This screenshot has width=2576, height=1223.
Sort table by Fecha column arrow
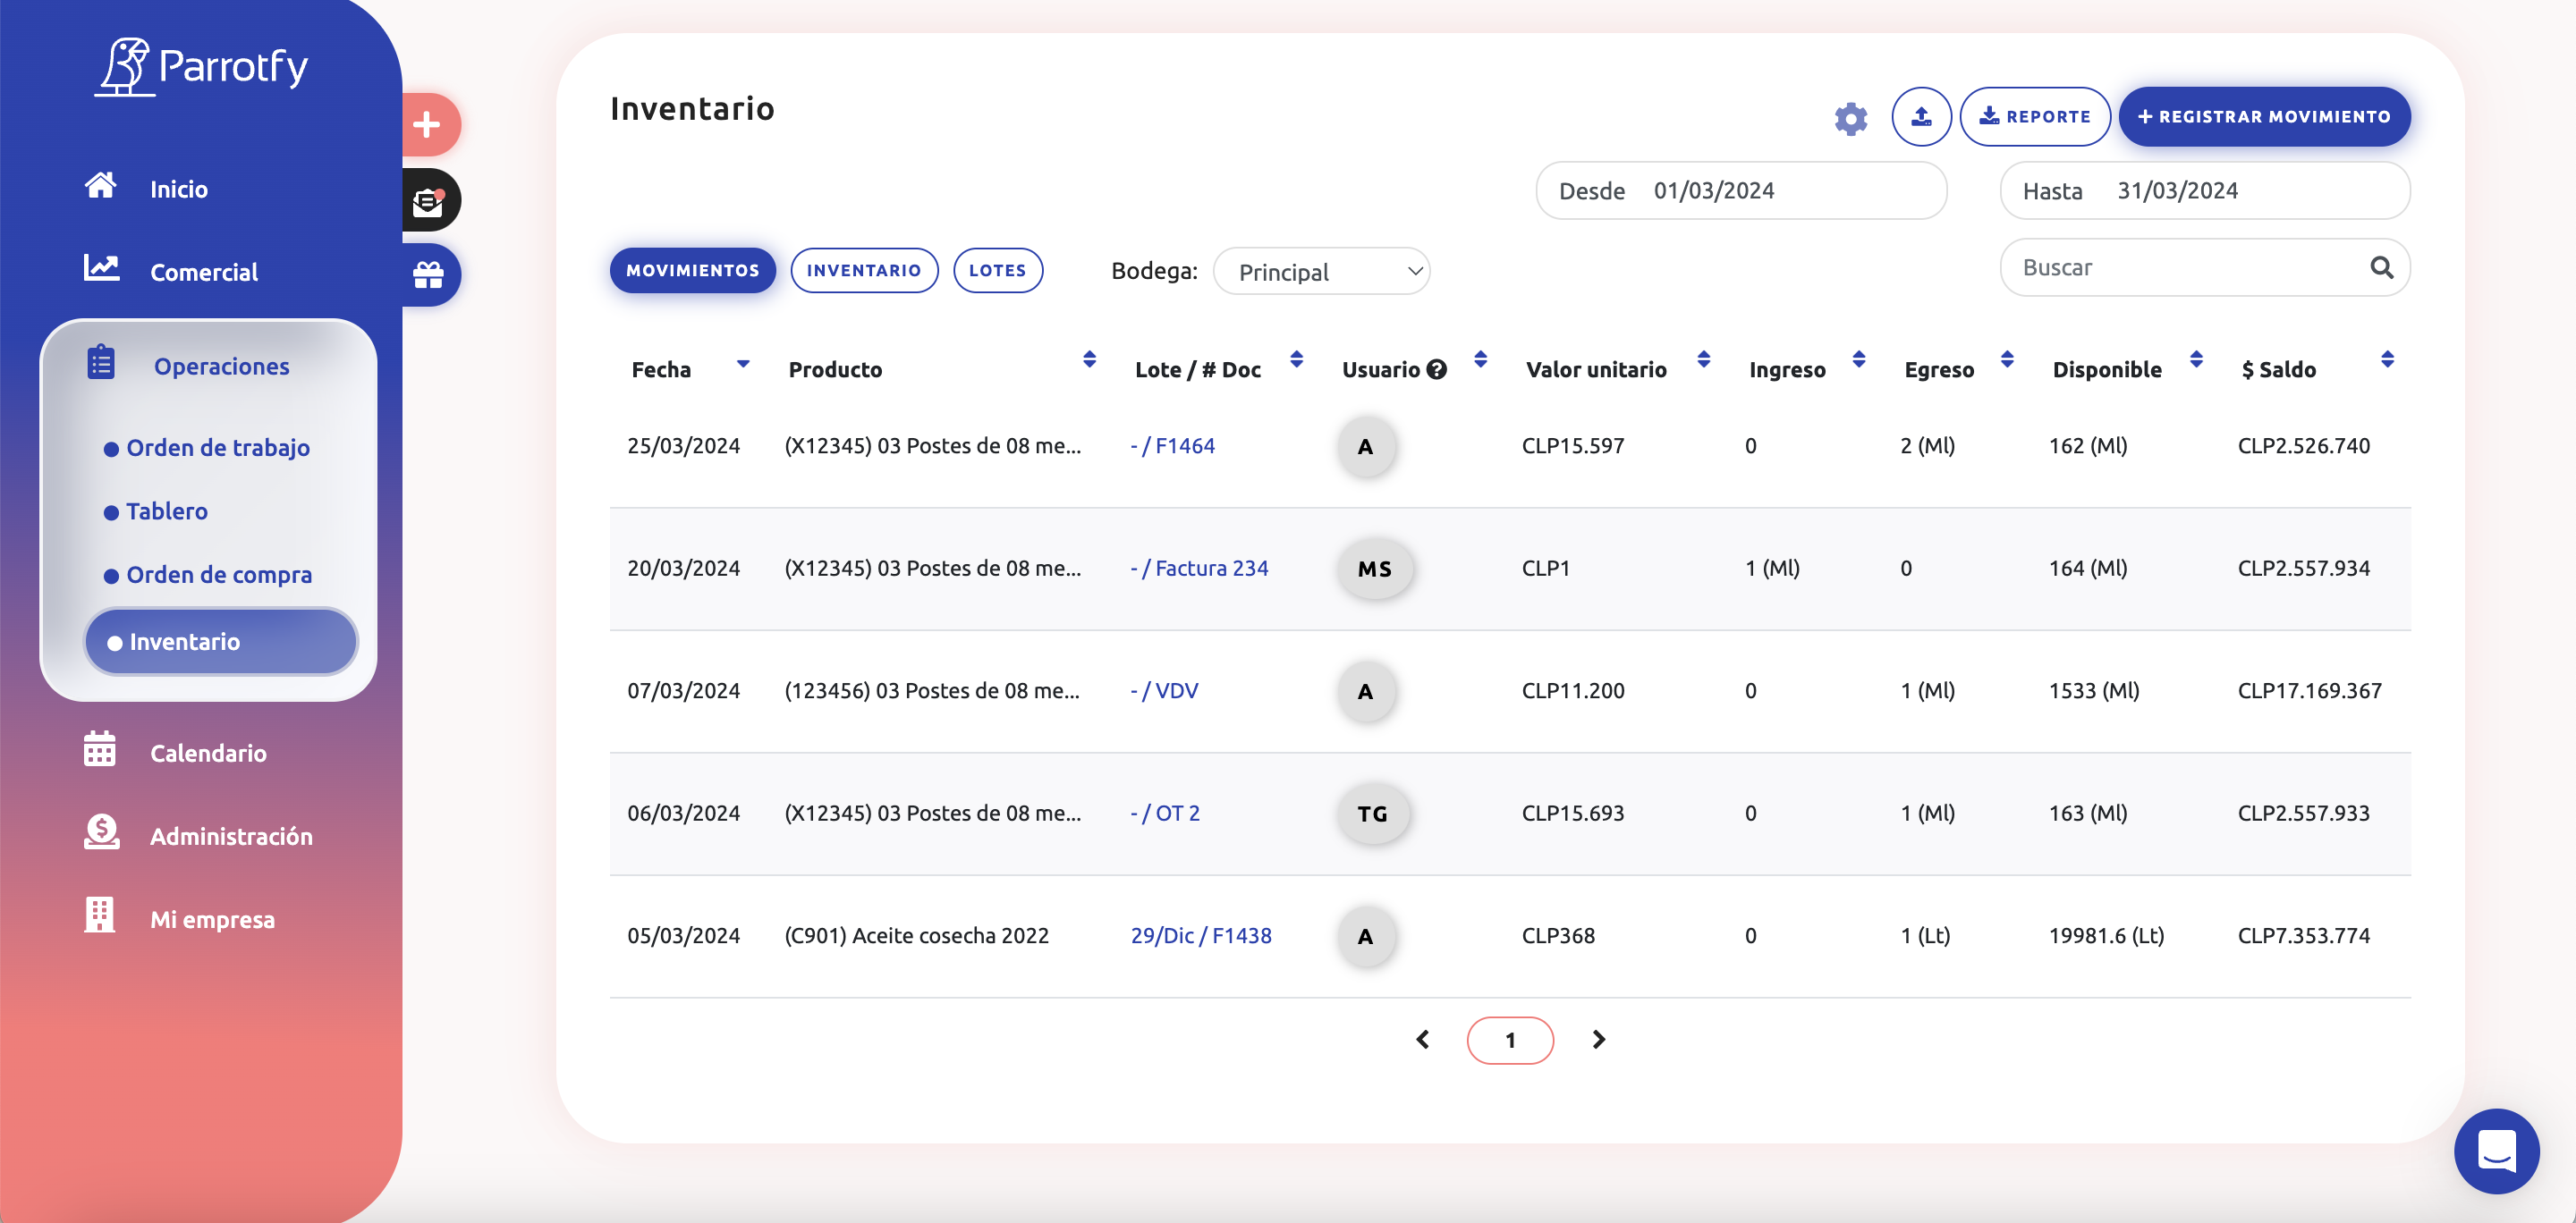pyautogui.click(x=743, y=365)
